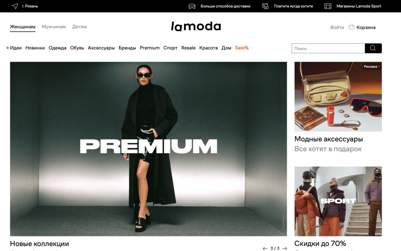
Task: Open the PREMIUM main banner image
Action: (148, 149)
